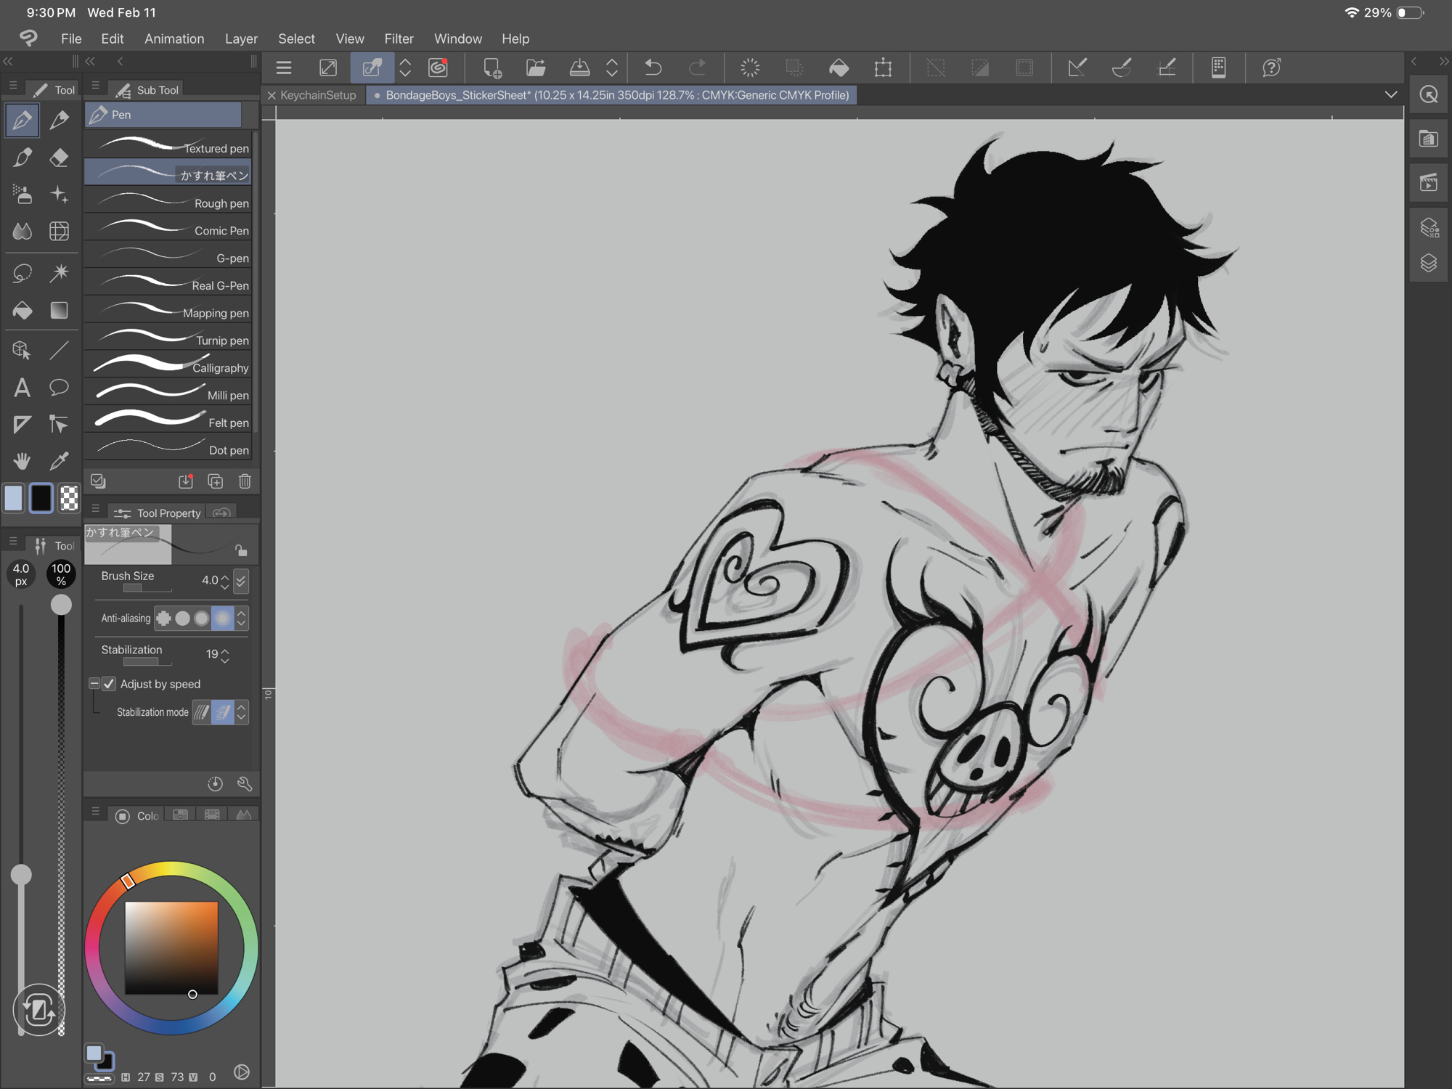The height and width of the screenshot is (1089, 1452).
Task: Click the color wheel saturation square
Action: (171, 947)
